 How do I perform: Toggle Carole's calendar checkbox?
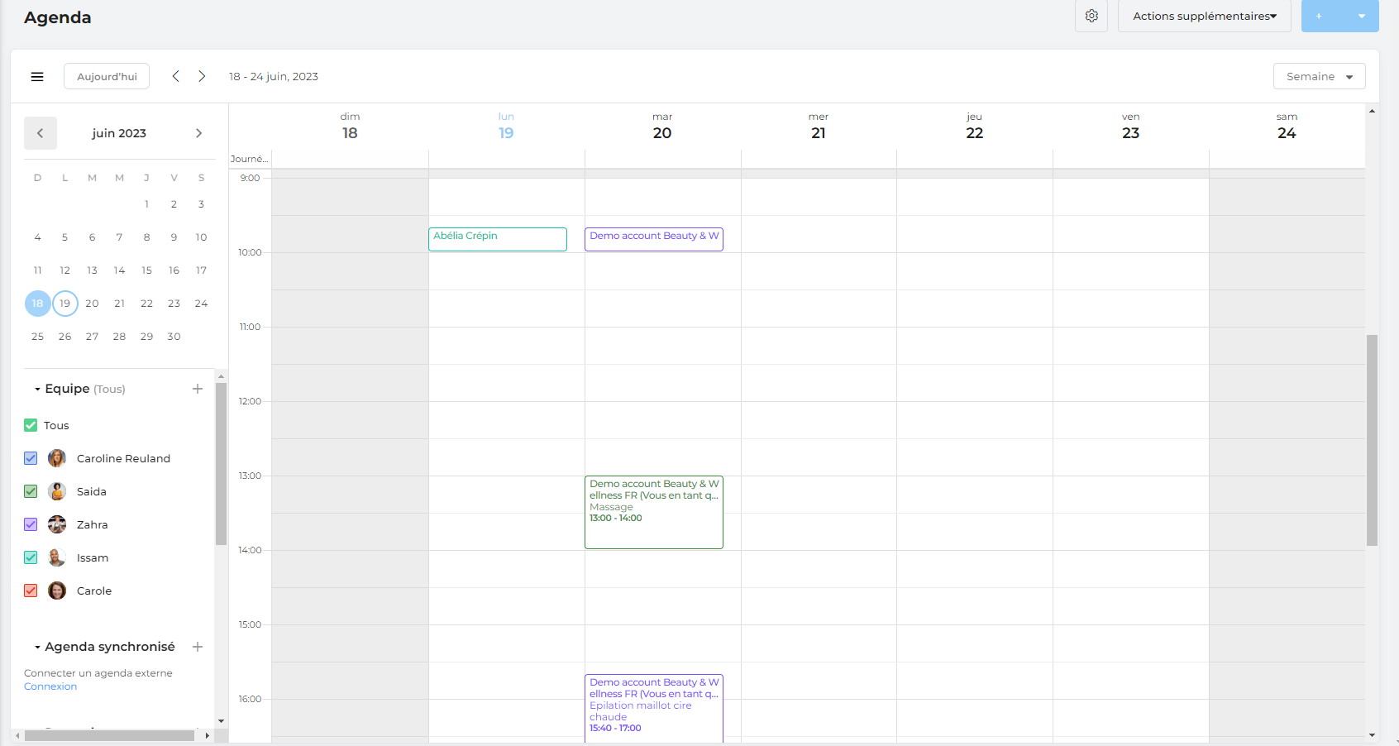tap(31, 591)
